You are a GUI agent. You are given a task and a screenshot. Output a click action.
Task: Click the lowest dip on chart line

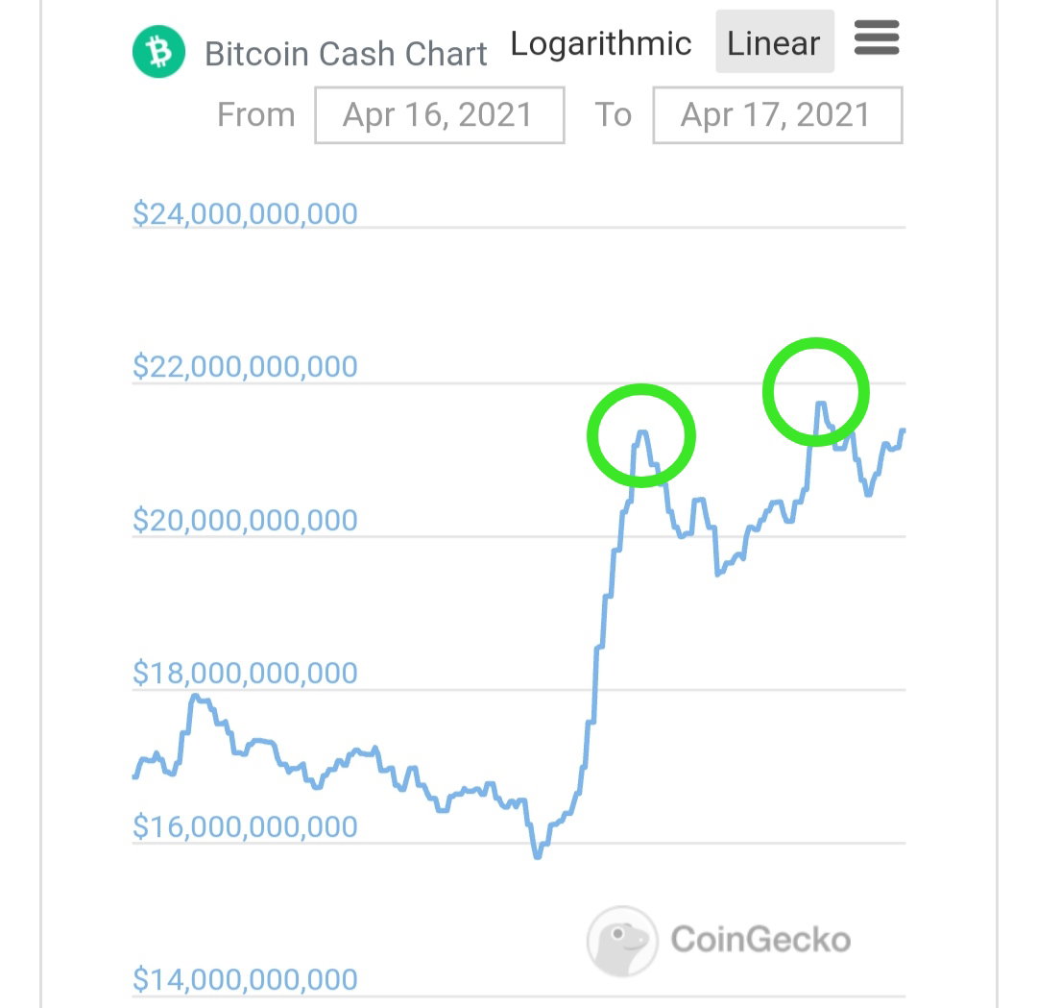coord(537,856)
